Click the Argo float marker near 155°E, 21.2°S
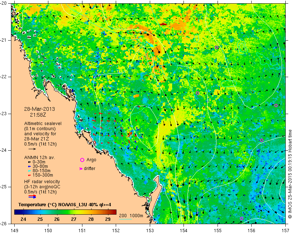The width and height of the screenshot is (293, 234). [x=216, y=47]
